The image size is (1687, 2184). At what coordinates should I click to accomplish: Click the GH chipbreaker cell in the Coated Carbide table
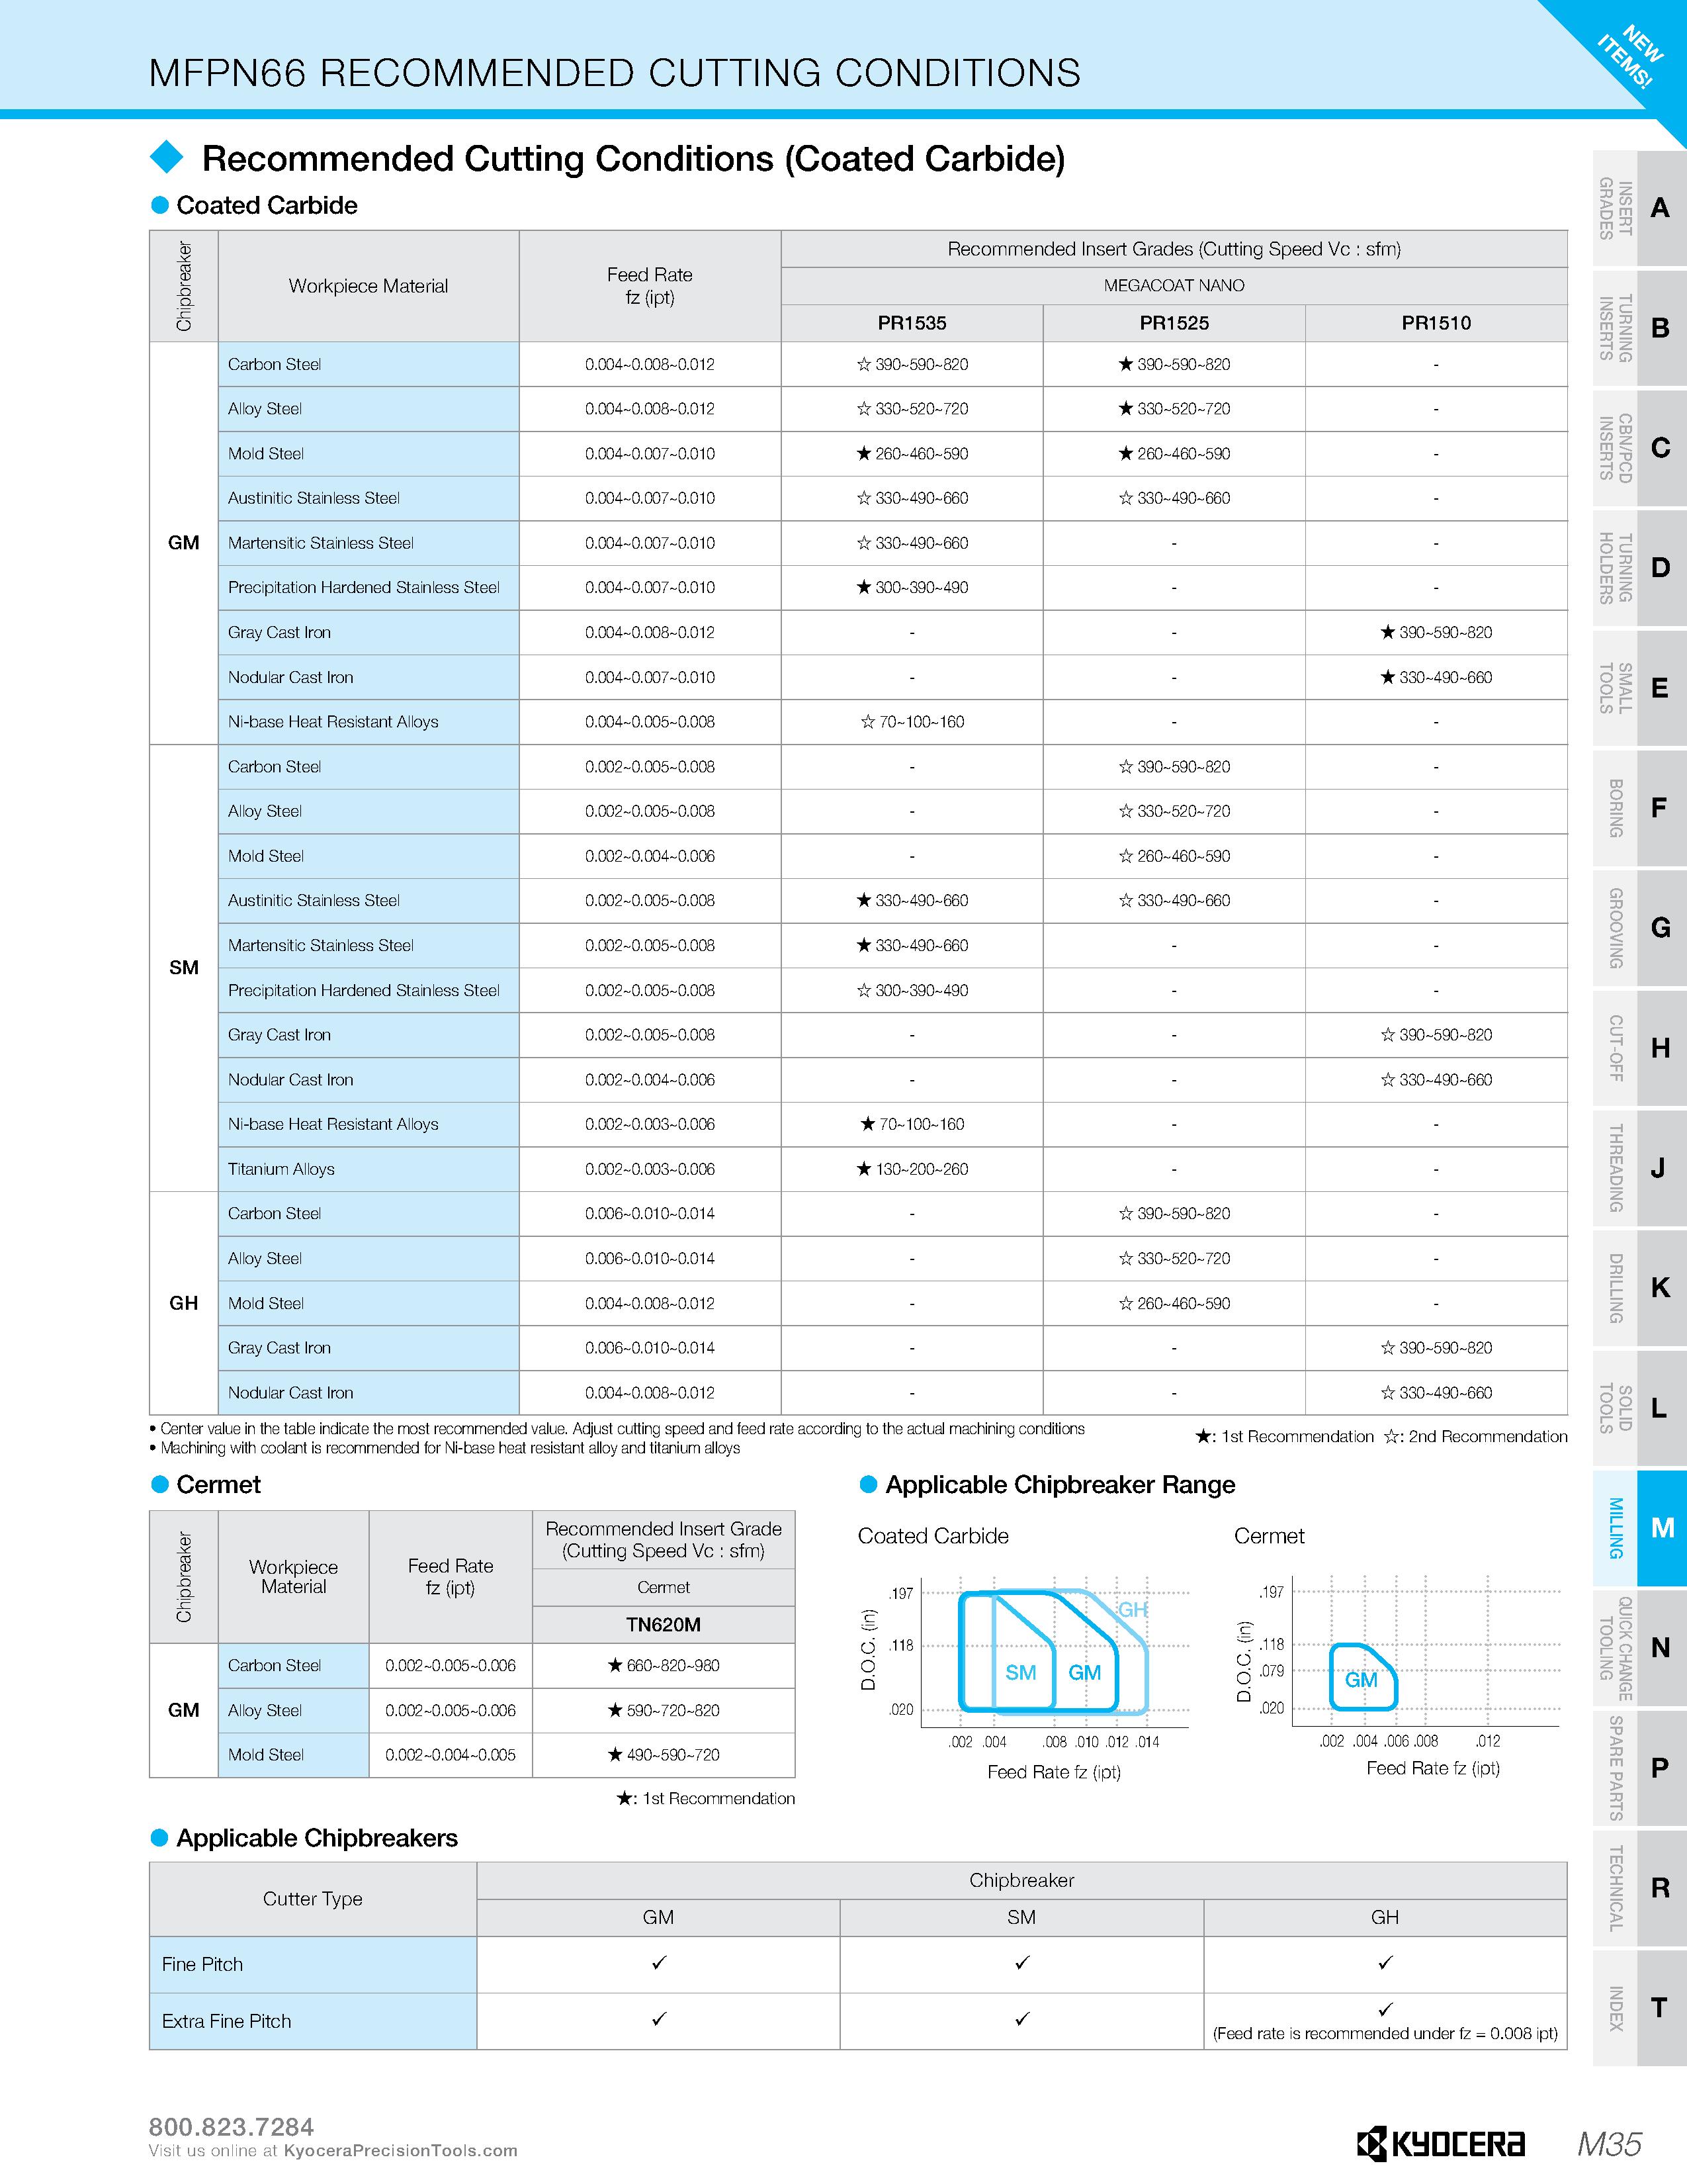coord(184,1303)
